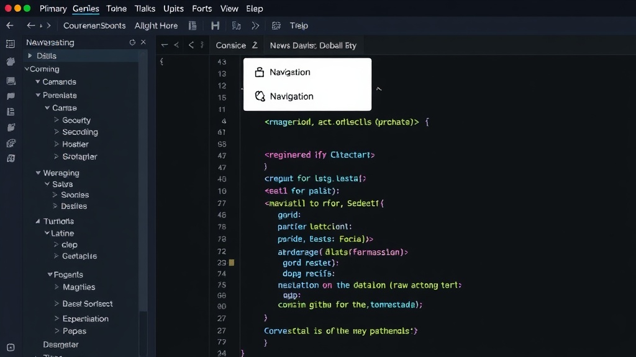
Task: Click the bold H icon in the toolbar
Action: pyautogui.click(x=216, y=25)
